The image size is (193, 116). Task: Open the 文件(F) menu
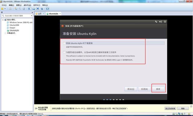4,5
